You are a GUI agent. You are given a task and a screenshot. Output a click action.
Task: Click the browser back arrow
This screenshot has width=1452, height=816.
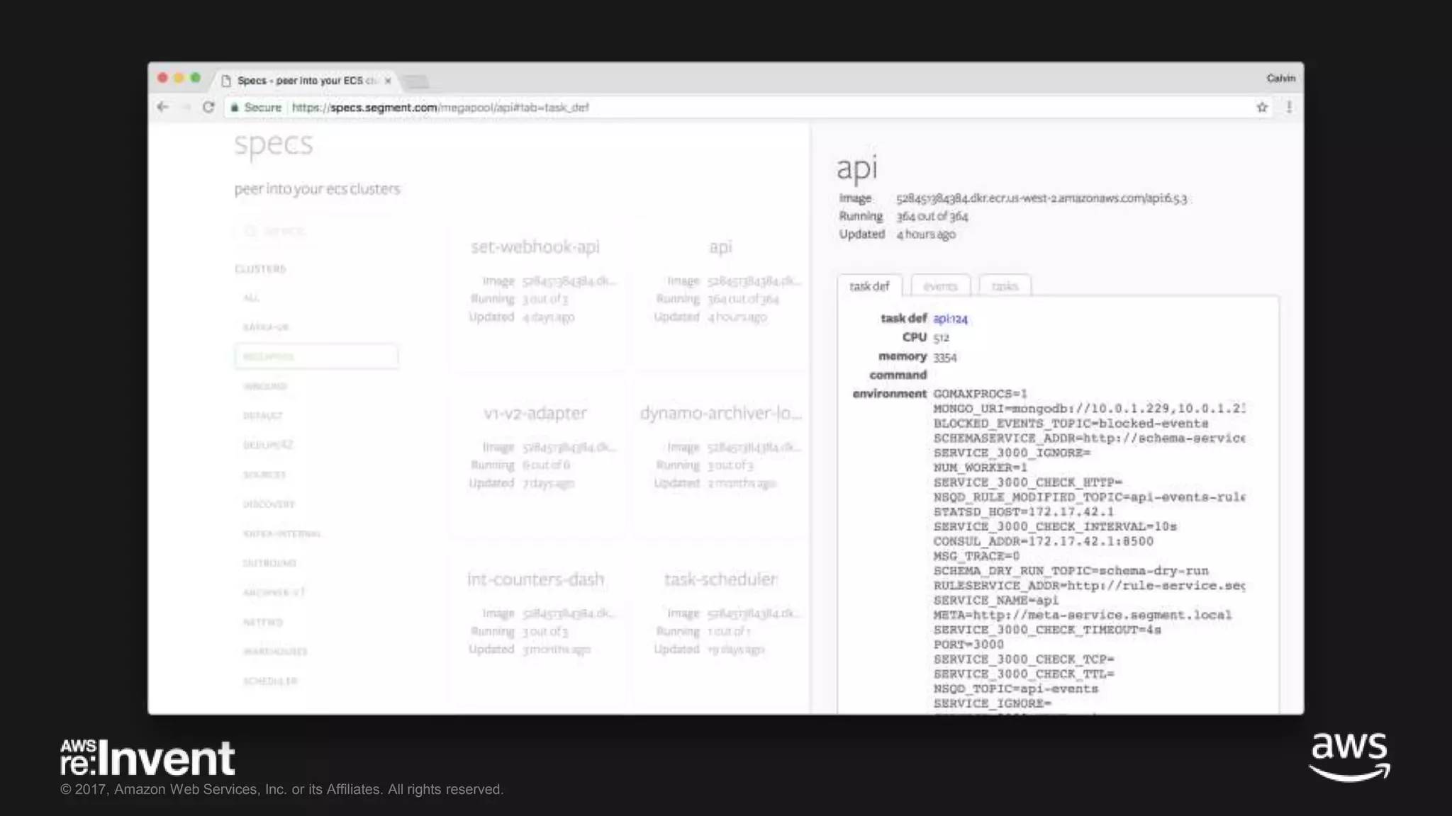[x=163, y=107]
